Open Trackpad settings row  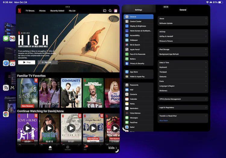click(183, 72)
